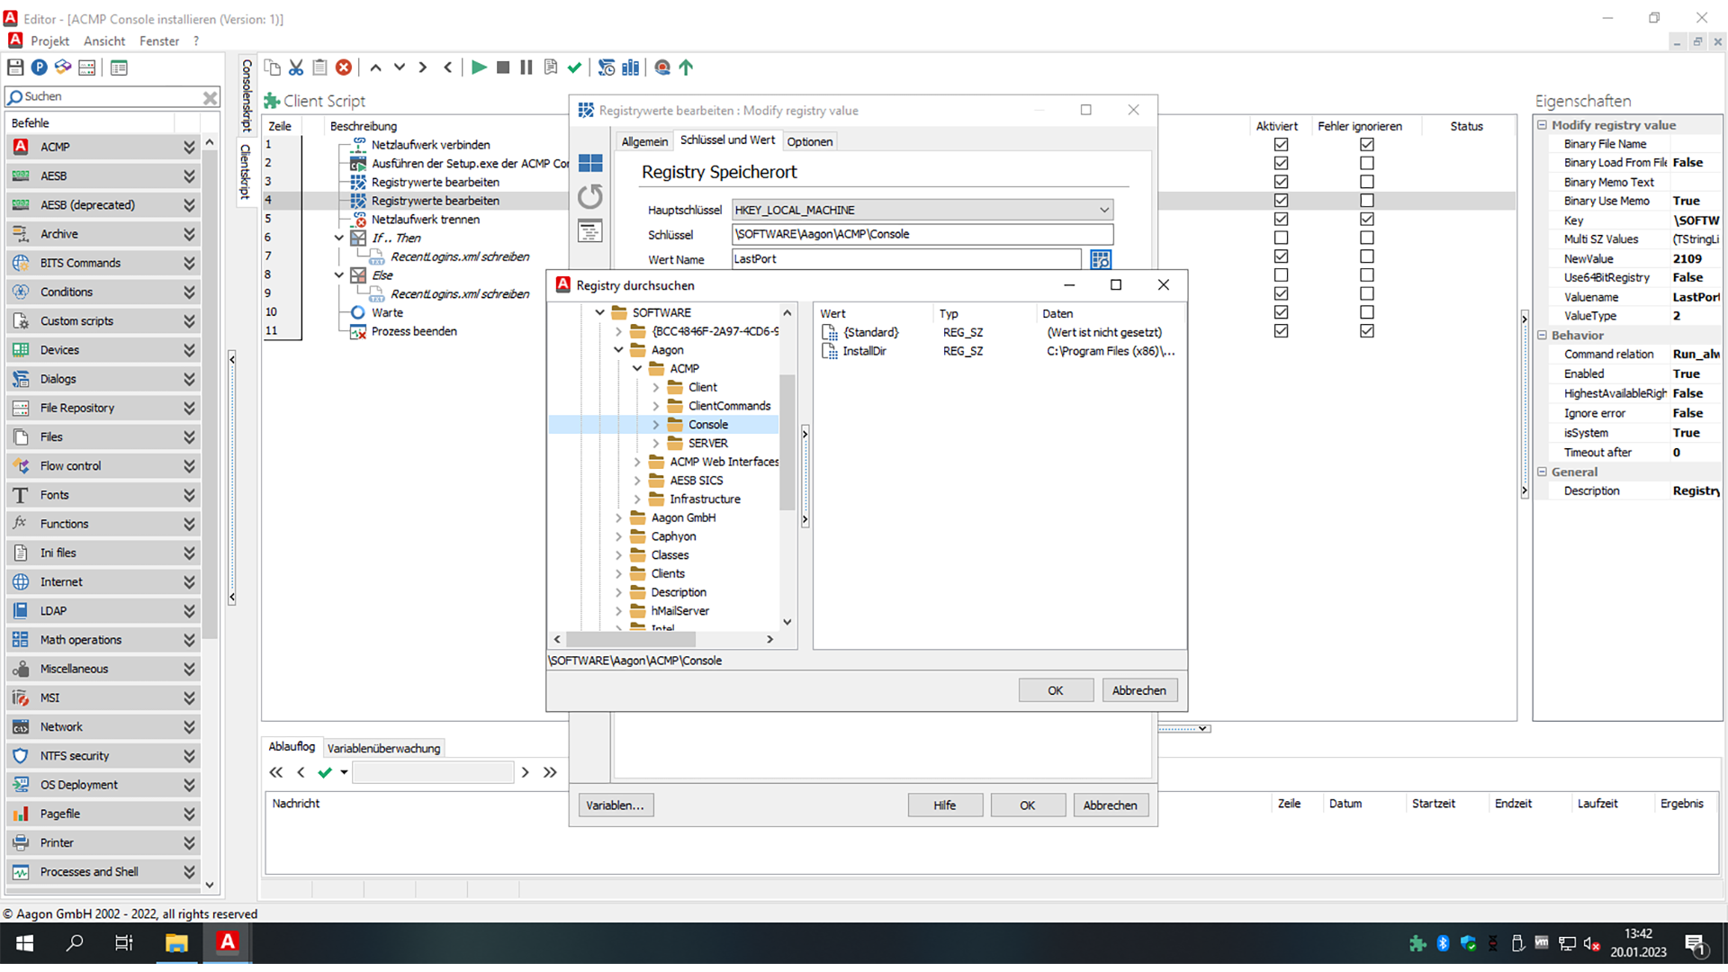Click the registry browse icon beside Wert Name
1728x972 pixels.
tap(1100, 259)
